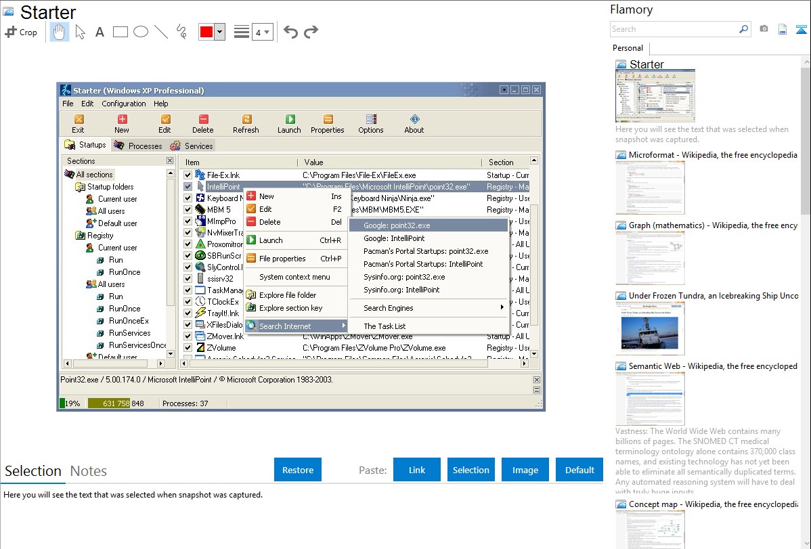Viewport: 811px width, 549px height.
Task: Click the Restore button
Action: 298,470
